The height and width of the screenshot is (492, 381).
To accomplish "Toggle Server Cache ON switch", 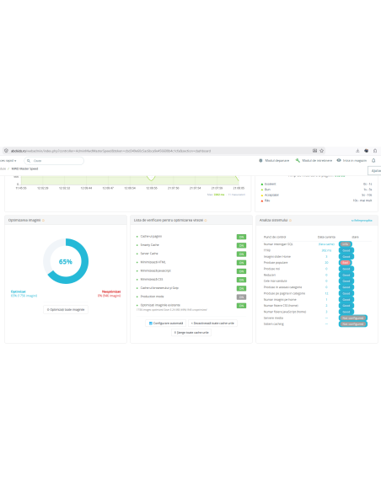I will (x=241, y=254).
